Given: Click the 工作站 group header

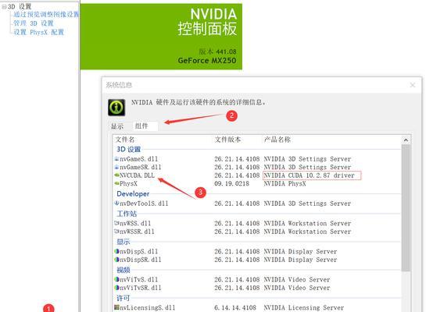Looking at the screenshot, I should (127, 214).
